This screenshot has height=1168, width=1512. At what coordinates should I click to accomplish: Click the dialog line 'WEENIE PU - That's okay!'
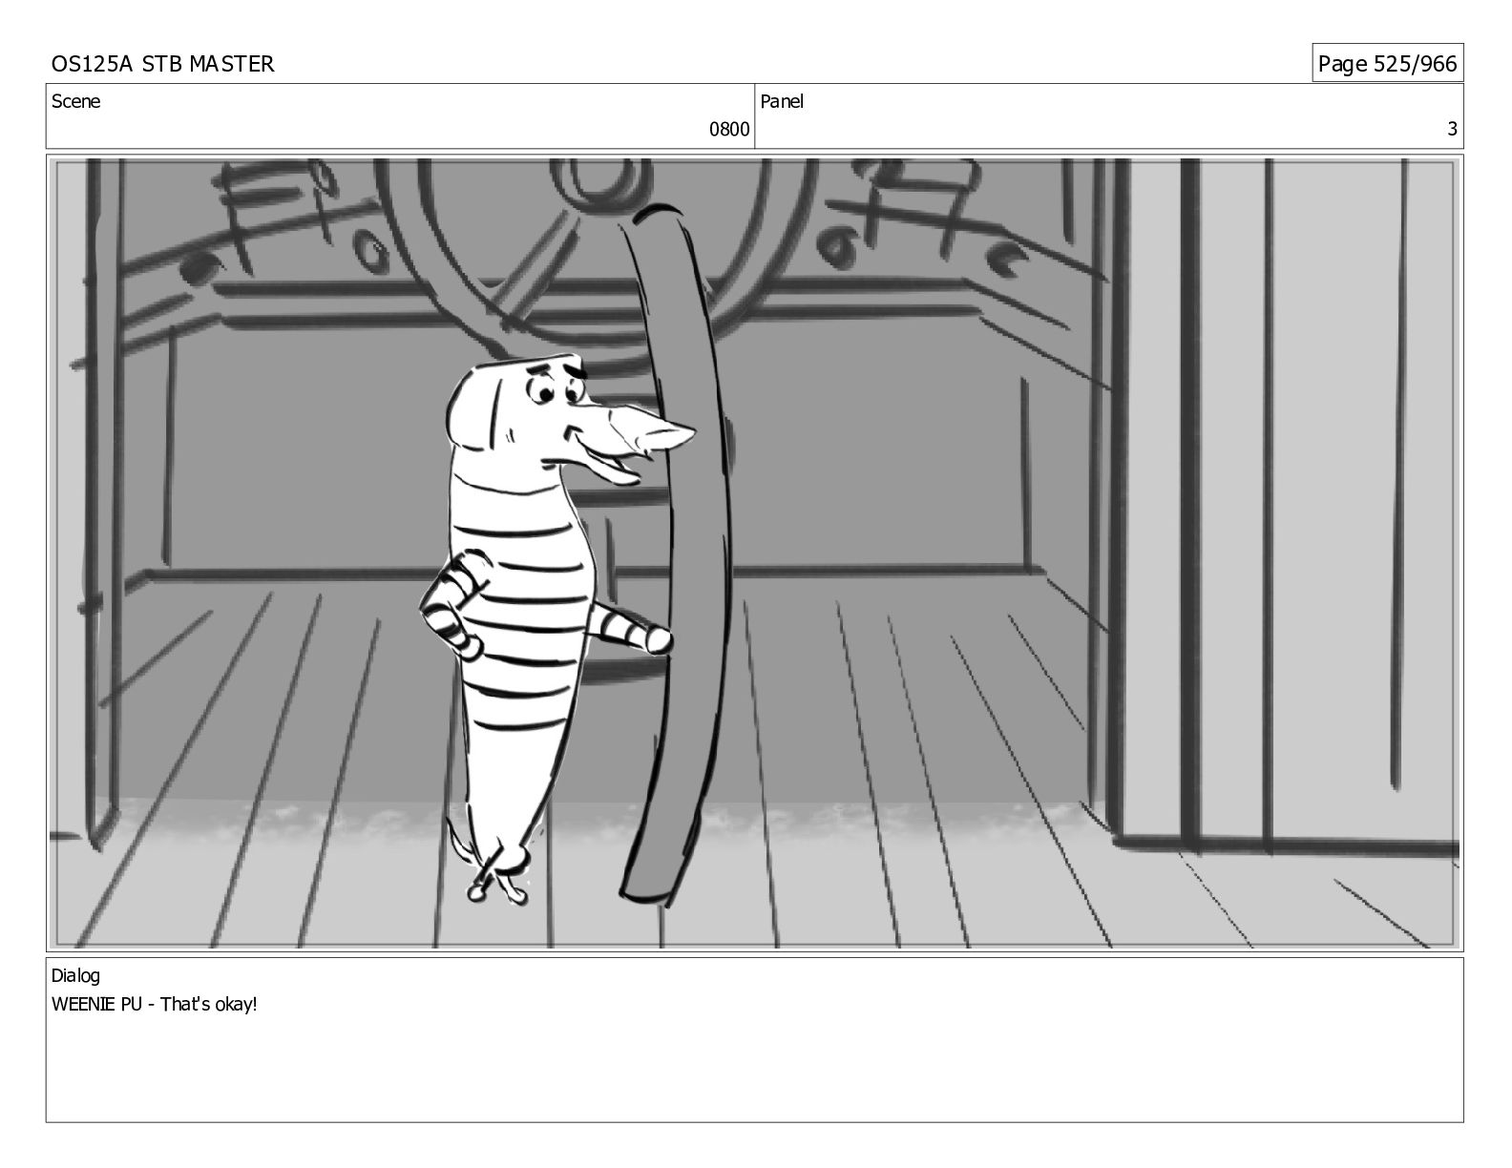155,1004
